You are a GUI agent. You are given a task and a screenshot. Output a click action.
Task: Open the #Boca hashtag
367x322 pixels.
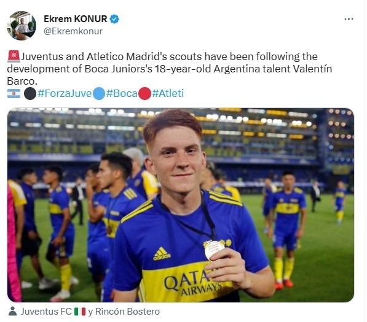(x=122, y=94)
